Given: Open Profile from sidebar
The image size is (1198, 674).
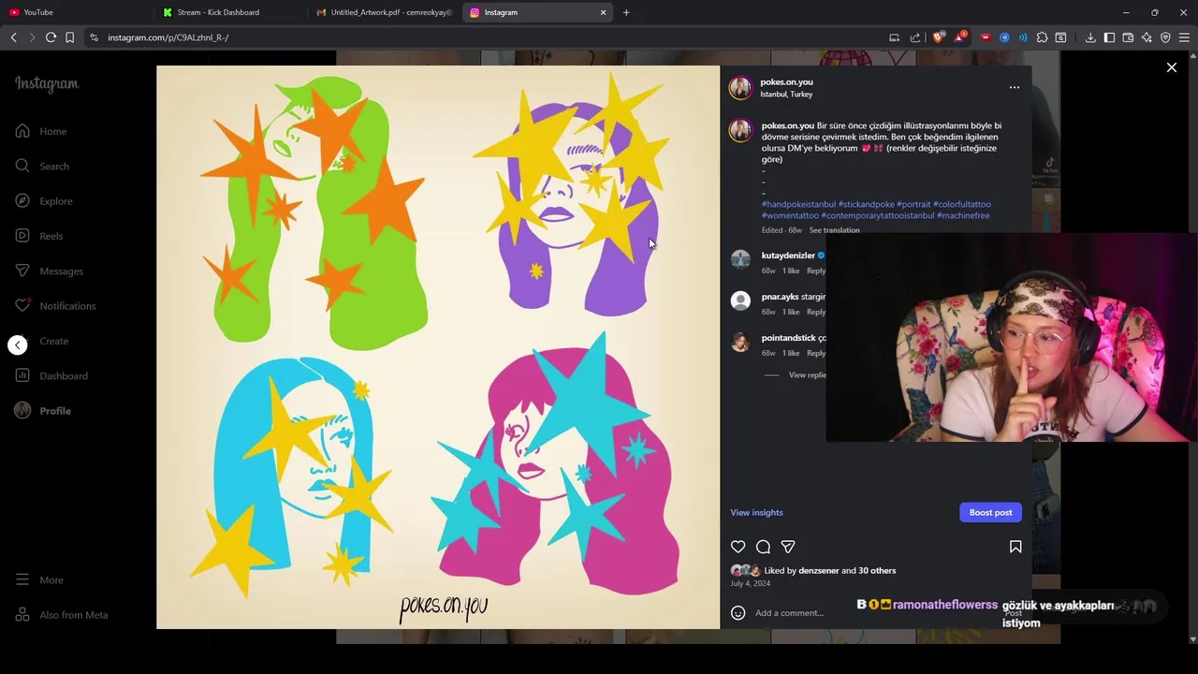Looking at the screenshot, I should pos(43,411).
